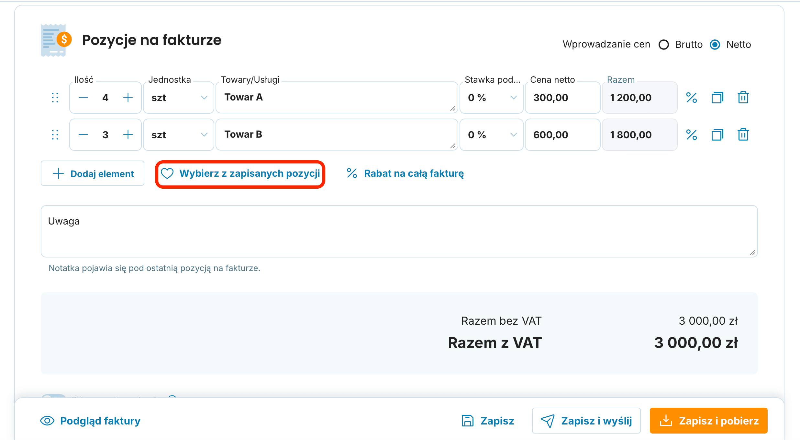Click the Zapisz save button
This screenshot has height=440, width=800.
(x=488, y=421)
